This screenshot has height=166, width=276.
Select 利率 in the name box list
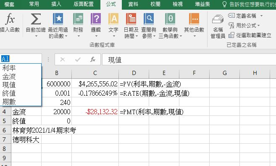(21, 68)
